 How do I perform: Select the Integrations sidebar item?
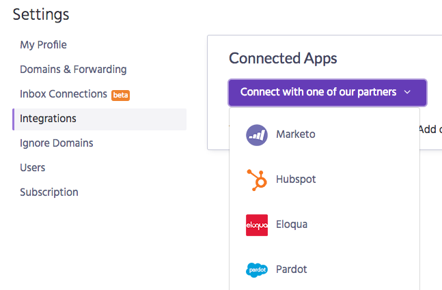click(100, 119)
